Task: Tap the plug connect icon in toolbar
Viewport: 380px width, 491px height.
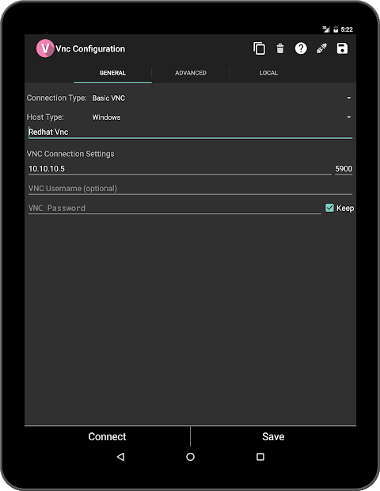Action: click(321, 48)
